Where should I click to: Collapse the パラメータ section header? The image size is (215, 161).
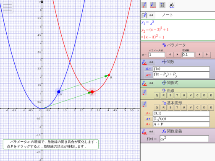coord(174,45)
